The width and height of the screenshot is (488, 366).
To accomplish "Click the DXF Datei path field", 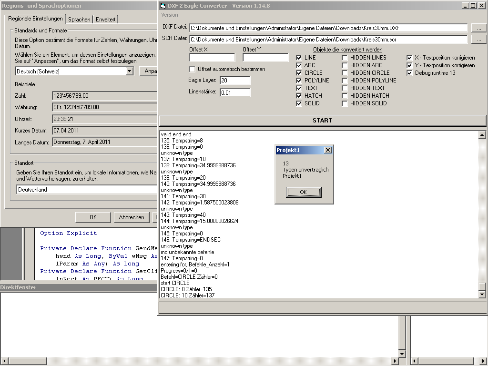I will point(328,28).
